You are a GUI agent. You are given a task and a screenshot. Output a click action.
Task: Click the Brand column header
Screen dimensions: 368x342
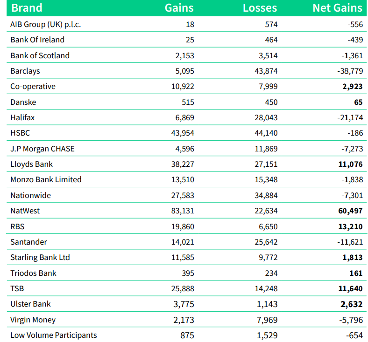(x=26, y=8)
